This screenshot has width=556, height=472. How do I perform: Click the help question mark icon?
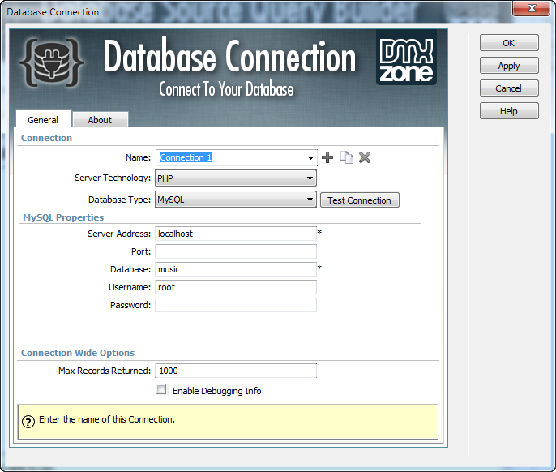[x=28, y=422]
